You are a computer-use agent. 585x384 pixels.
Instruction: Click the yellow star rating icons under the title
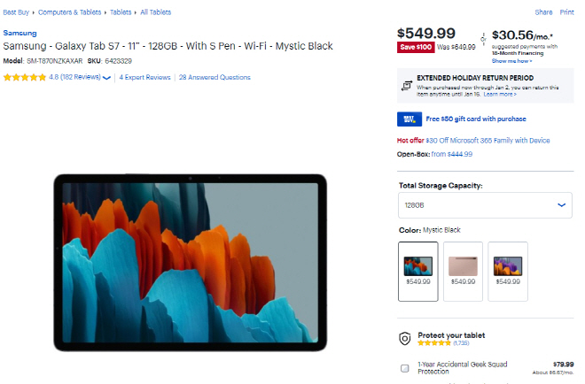25,78
